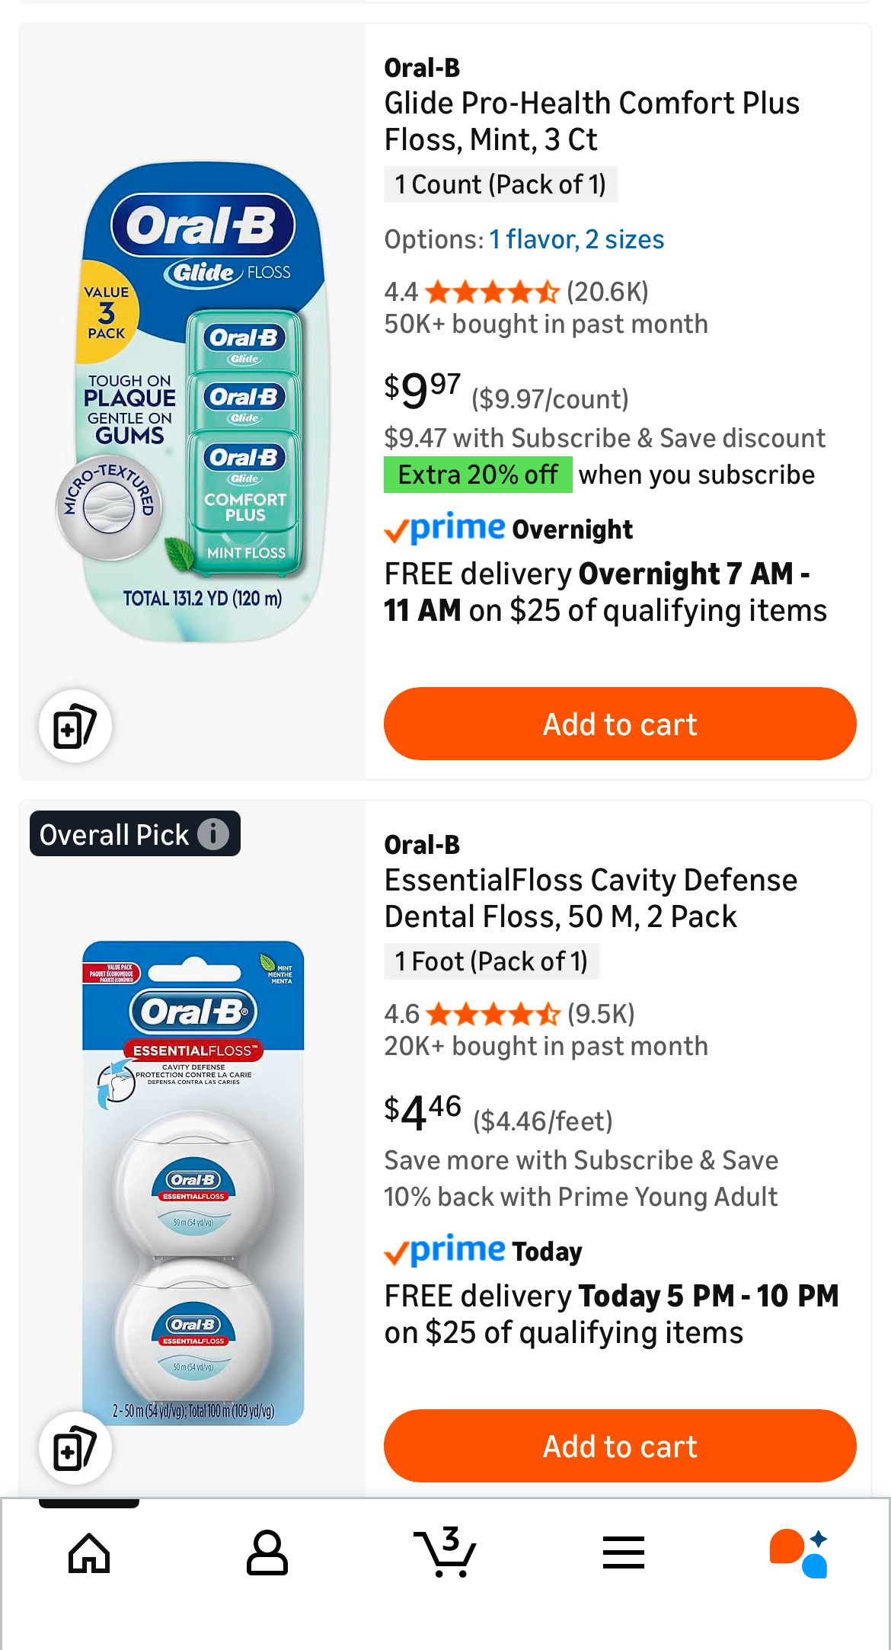891x1650 pixels.
Task: Open the Rufus AI assistant icon
Action: click(799, 1552)
